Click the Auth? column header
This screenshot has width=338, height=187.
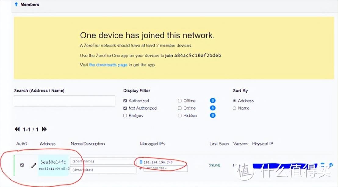(x=22, y=144)
